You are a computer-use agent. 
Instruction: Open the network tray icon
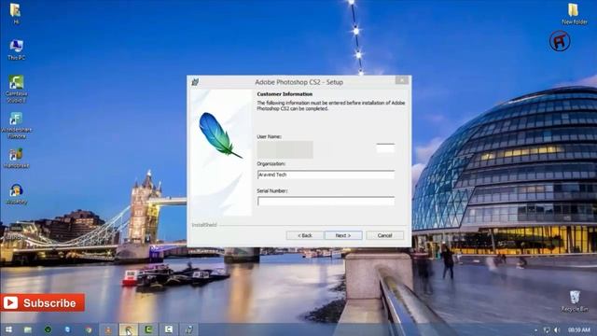click(547, 329)
